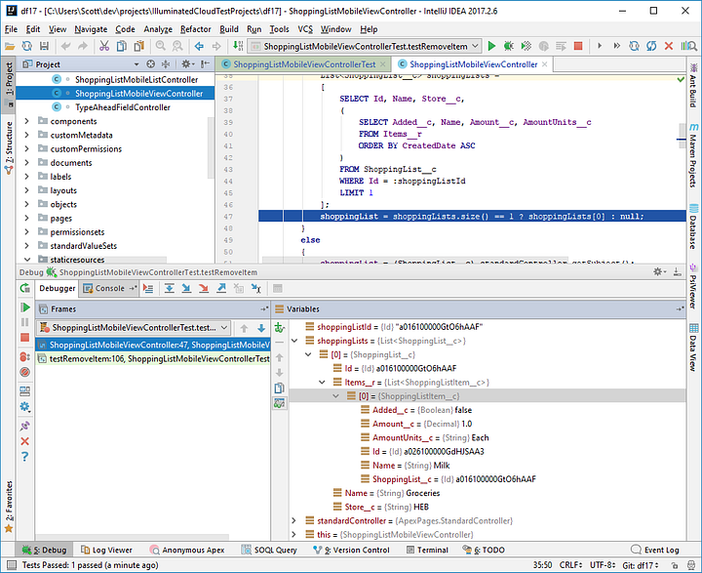
Task: Select the Debugger tab
Action: pyautogui.click(x=58, y=288)
